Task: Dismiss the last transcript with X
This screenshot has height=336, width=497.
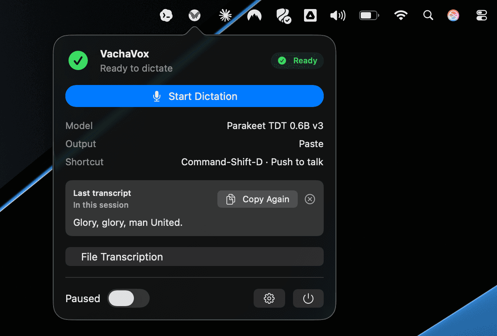Action: coord(310,199)
